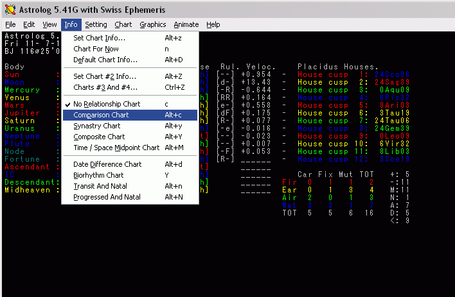Close the open Info menu
Screen dimensions: 455x297
(71, 24)
